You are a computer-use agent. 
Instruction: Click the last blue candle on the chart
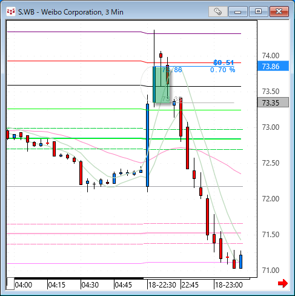pyautogui.click(x=240, y=261)
